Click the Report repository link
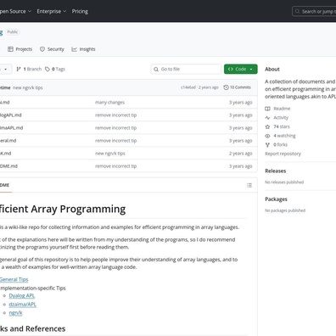The width and height of the screenshot is (336, 336). [283, 154]
